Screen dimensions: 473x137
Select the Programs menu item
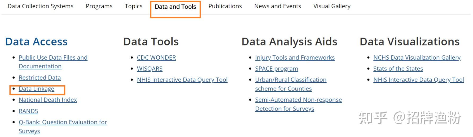tap(99, 6)
